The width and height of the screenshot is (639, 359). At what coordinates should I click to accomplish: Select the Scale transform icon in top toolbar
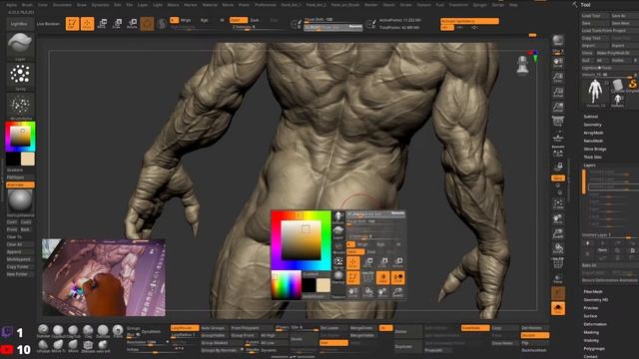(118, 24)
